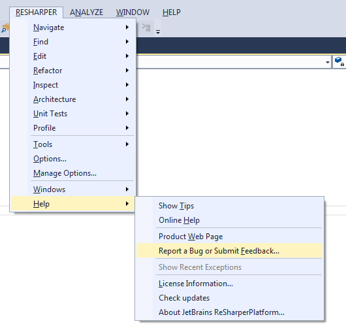Open the navigation bar dropdown arrow
Image resolution: width=346 pixels, height=330 pixels.
pos(328,62)
